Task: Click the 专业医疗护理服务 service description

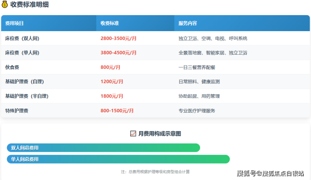Action: coord(197,111)
